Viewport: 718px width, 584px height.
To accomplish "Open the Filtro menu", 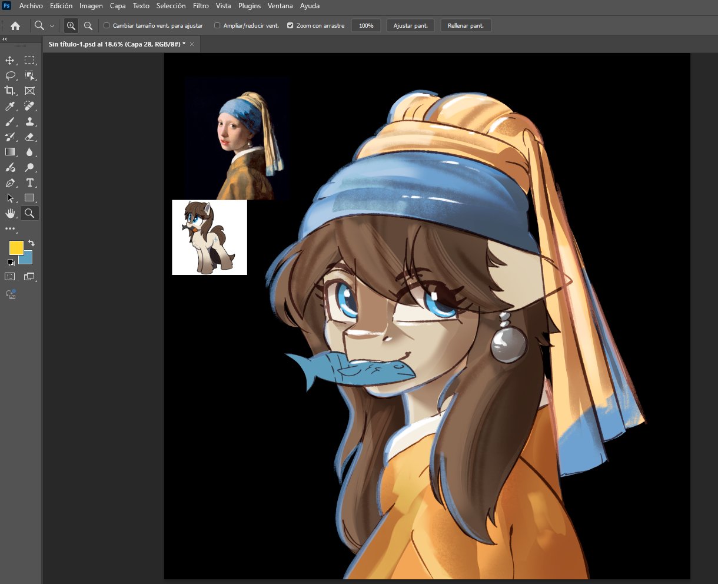I will (201, 6).
